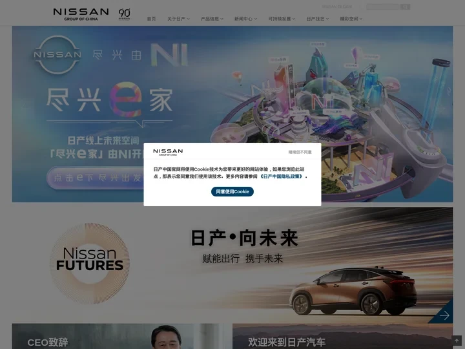Expand the 可持续发展 dropdown menu
The height and width of the screenshot is (349, 465).
click(x=282, y=19)
